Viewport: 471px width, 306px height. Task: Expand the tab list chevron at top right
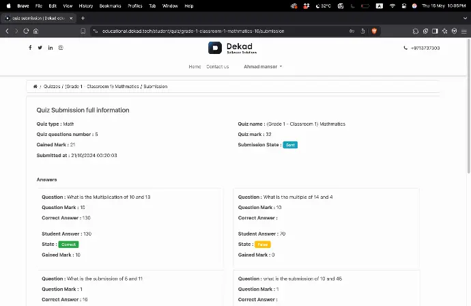(x=463, y=18)
